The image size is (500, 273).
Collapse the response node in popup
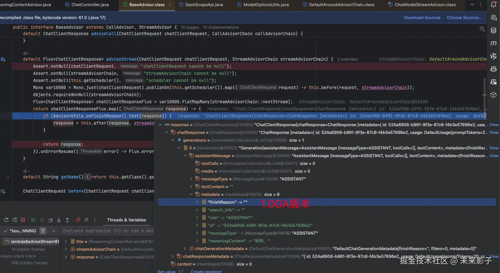pos(160,125)
